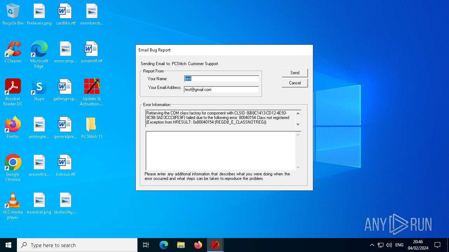The image size is (449, 252).
Task: Select errorcomp... desktop file
Action: point(66,52)
